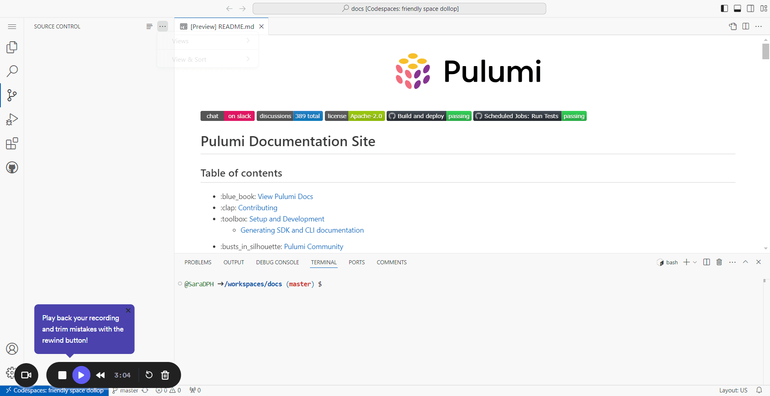Image resolution: width=770 pixels, height=396 pixels.
Task: Click the camera toggle in recorder
Action: point(26,375)
